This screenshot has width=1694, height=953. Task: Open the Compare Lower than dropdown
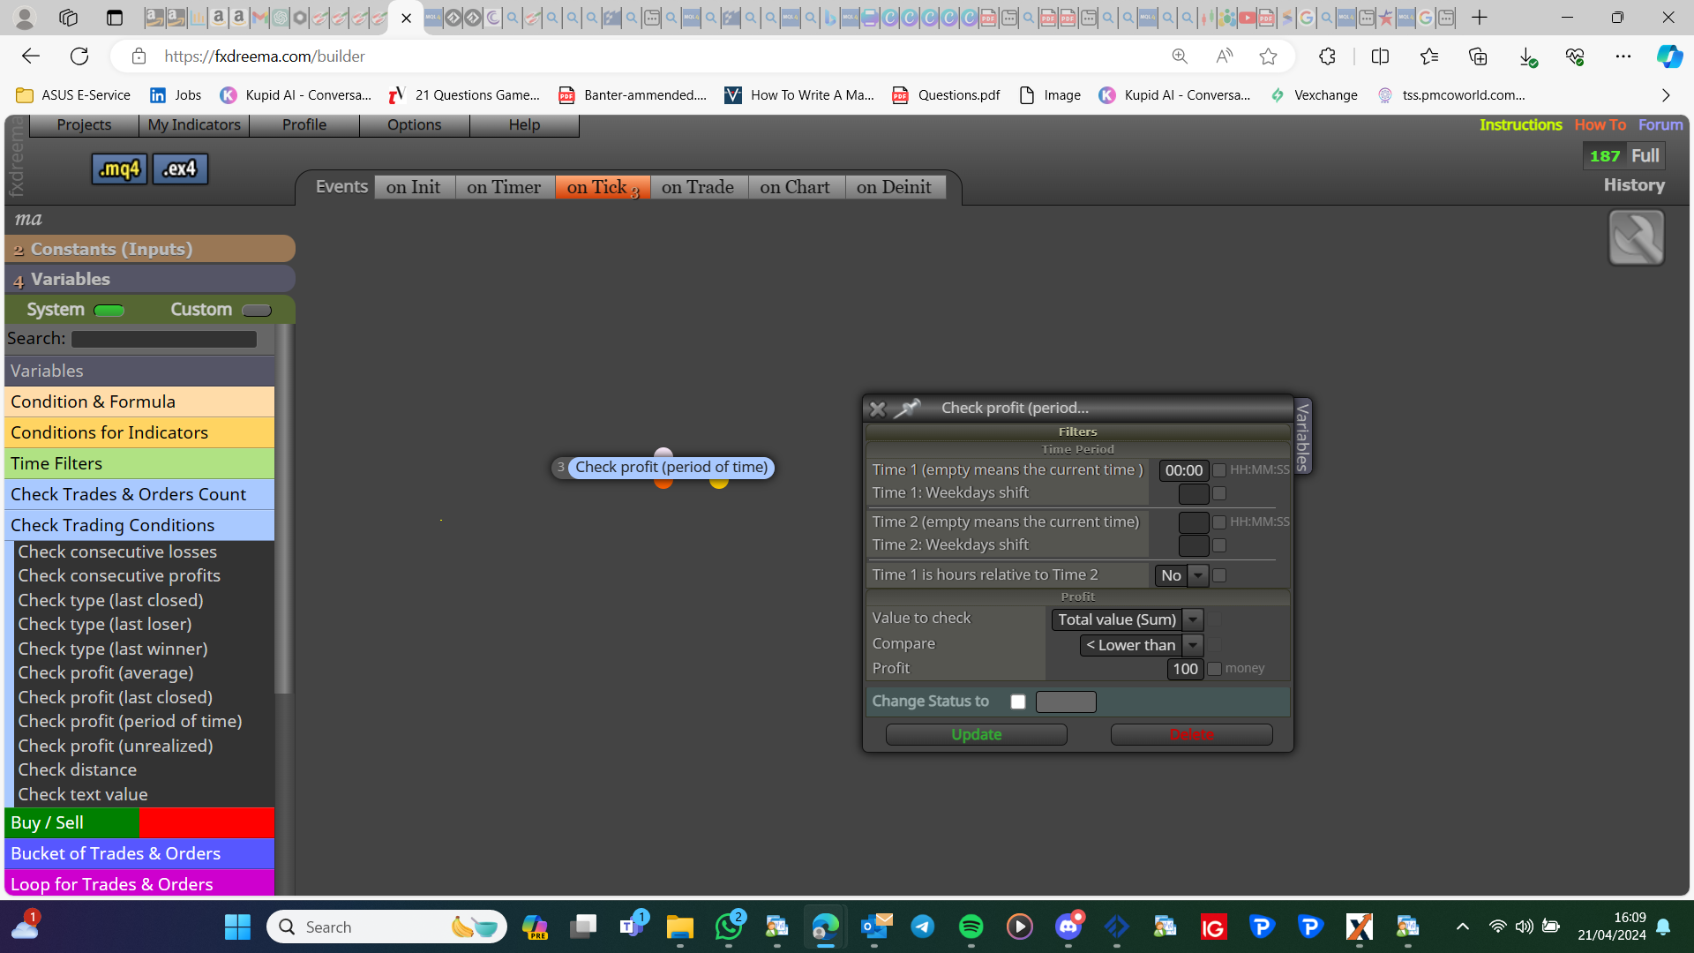(1141, 645)
